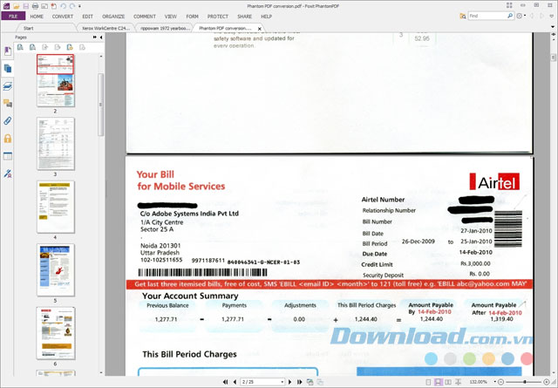Open the FILE menu
The height and width of the screenshot is (388, 558).
[13, 17]
